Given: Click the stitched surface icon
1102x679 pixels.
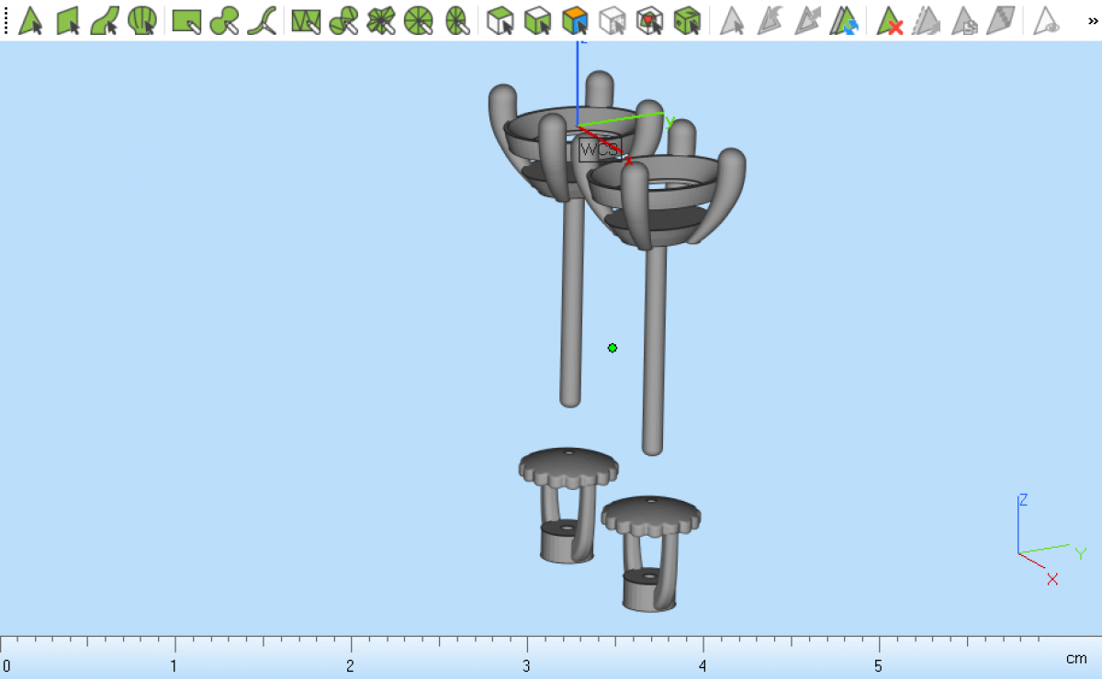Looking at the screenshot, I should [999, 20].
